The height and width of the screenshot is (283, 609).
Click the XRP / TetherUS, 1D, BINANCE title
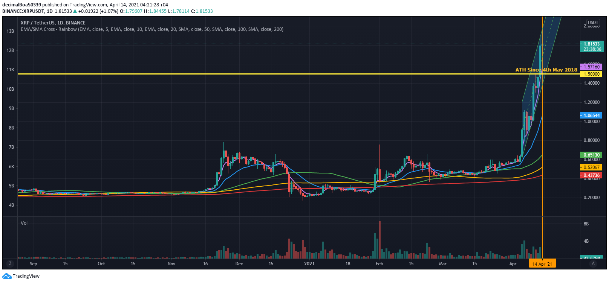pyautogui.click(x=53, y=23)
